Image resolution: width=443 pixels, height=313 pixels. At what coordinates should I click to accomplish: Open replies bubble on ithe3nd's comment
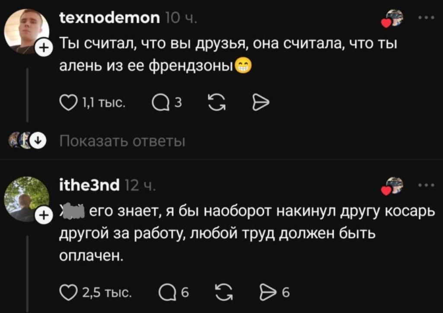168,293
